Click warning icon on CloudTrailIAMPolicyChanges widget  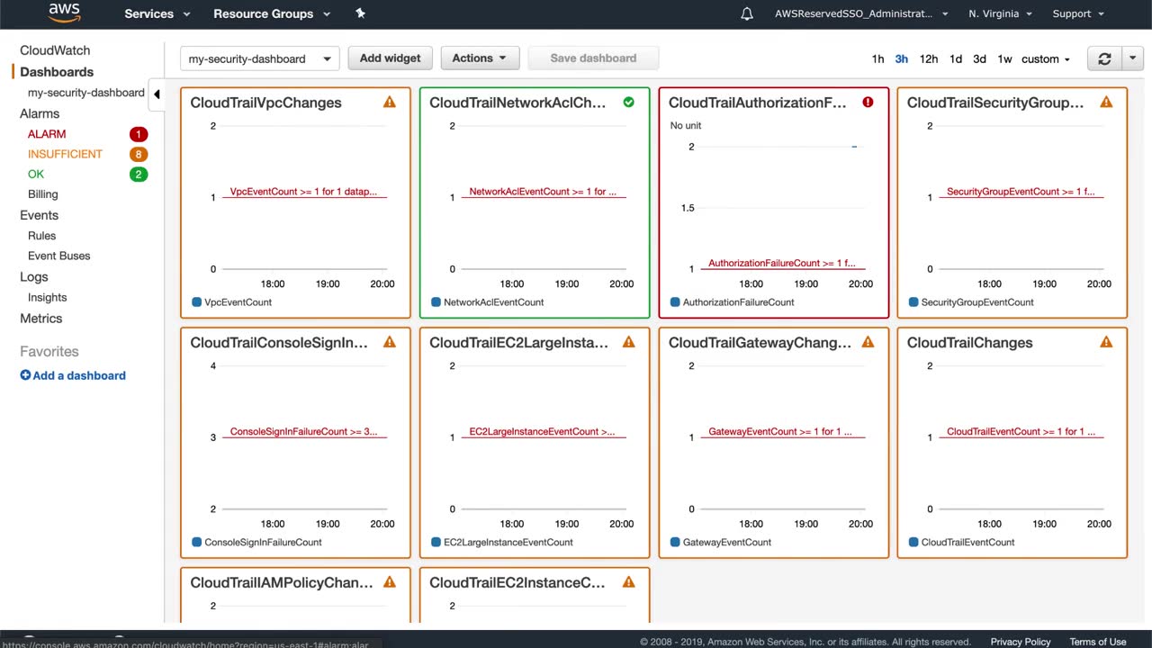[390, 582]
